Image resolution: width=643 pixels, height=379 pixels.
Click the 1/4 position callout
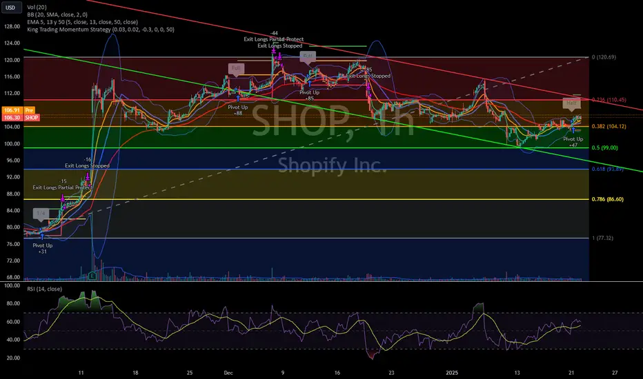[x=41, y=213]
